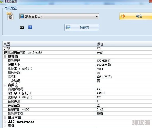Click the 确定 button
The width and height of the screenshot is (152, 128).
pyautogui.click(x=136, y=16)
